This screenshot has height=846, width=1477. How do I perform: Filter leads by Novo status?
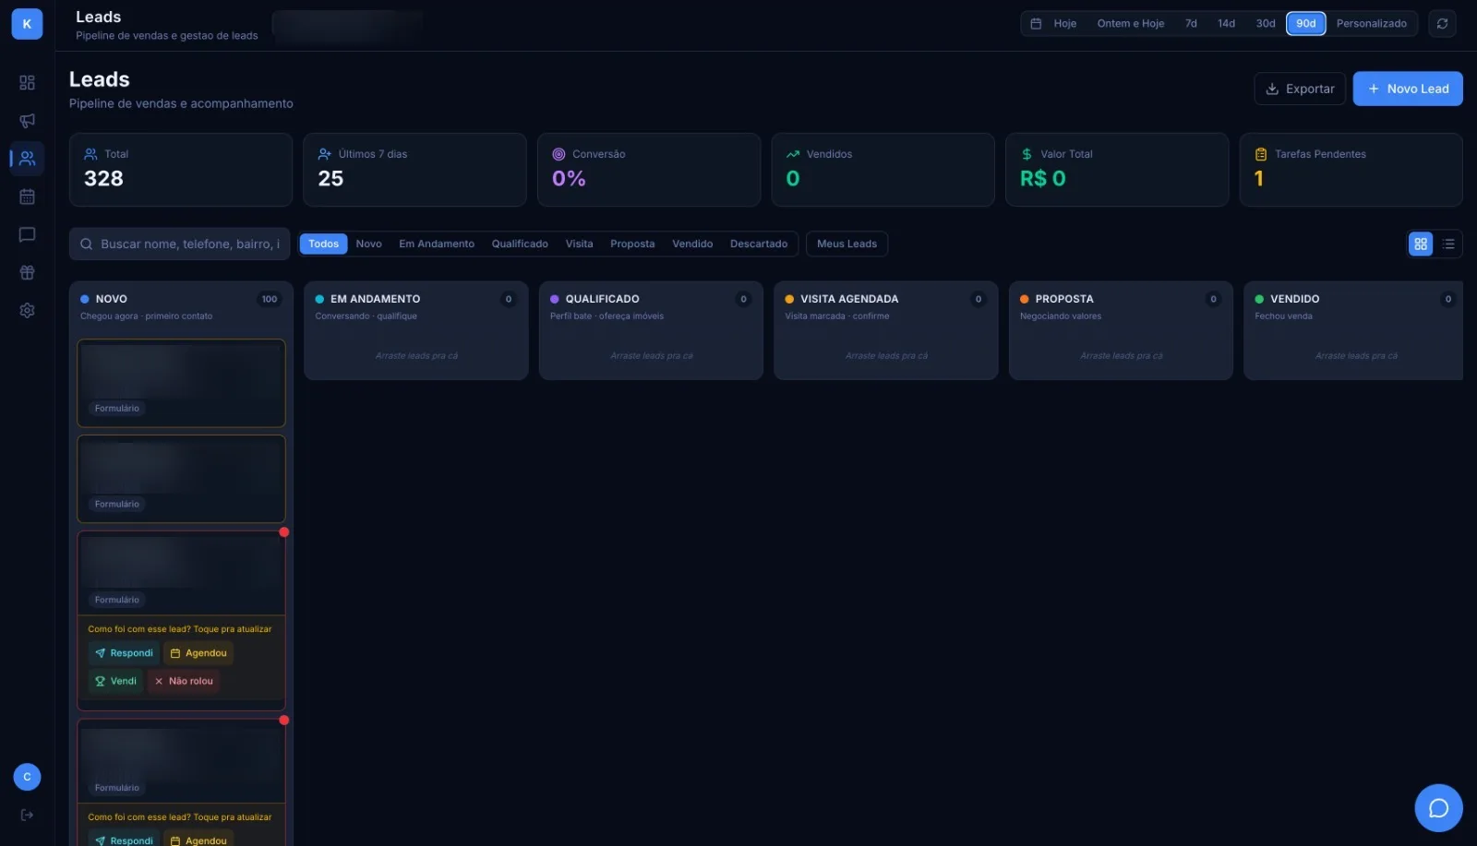point(368,244)
